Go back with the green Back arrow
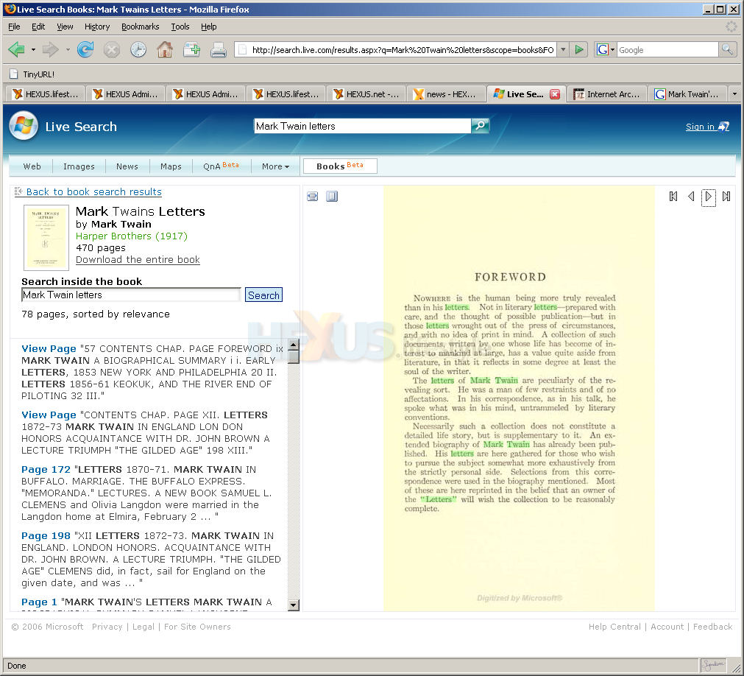This screenshot has width=744, height=676. point(17,49)
